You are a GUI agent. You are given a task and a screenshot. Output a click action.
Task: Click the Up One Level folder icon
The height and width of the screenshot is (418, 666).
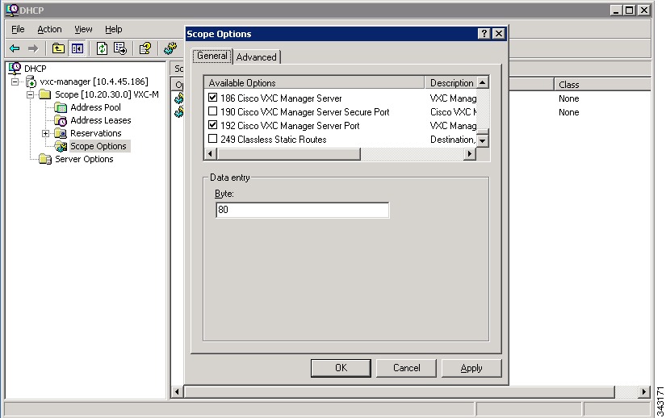pyautogui.click(x=58, y=48)
